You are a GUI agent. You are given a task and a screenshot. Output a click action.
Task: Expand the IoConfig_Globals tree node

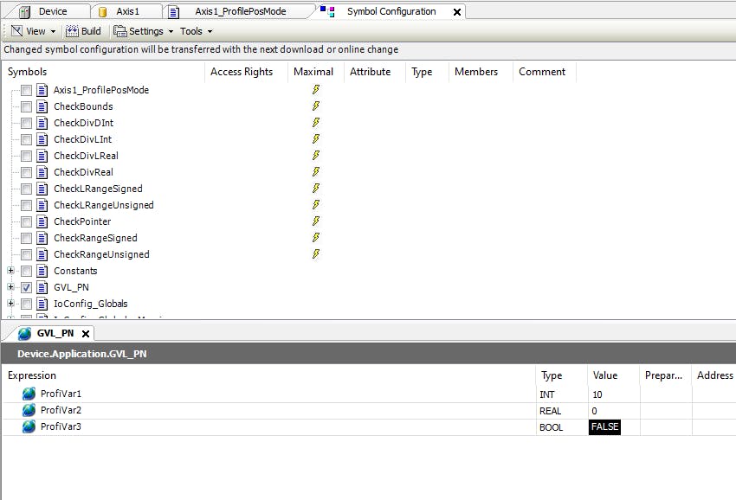(x=11, y=304)
